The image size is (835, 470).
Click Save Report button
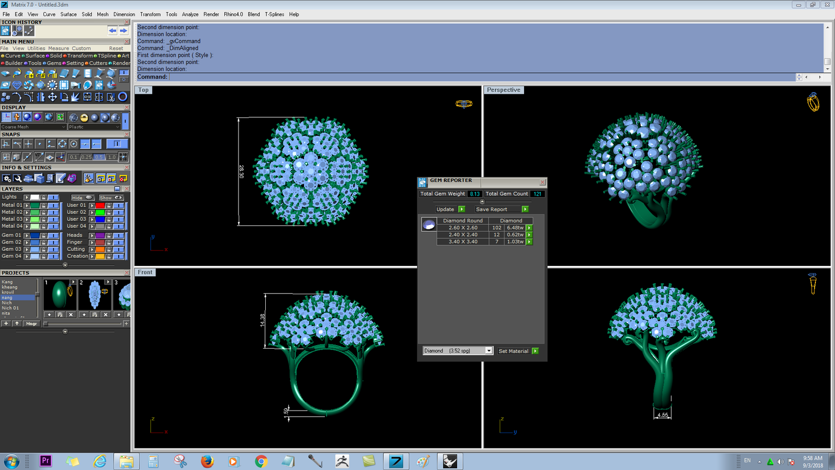tap(502, 209)
